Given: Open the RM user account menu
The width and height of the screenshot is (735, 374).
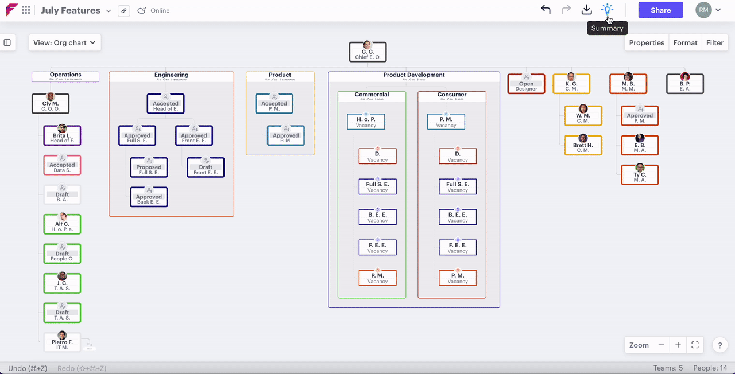Looking at the screenshot, I should click(x=708, y=10).
